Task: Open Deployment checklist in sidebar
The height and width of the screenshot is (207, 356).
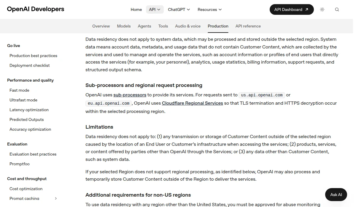Action: point(30,65)
